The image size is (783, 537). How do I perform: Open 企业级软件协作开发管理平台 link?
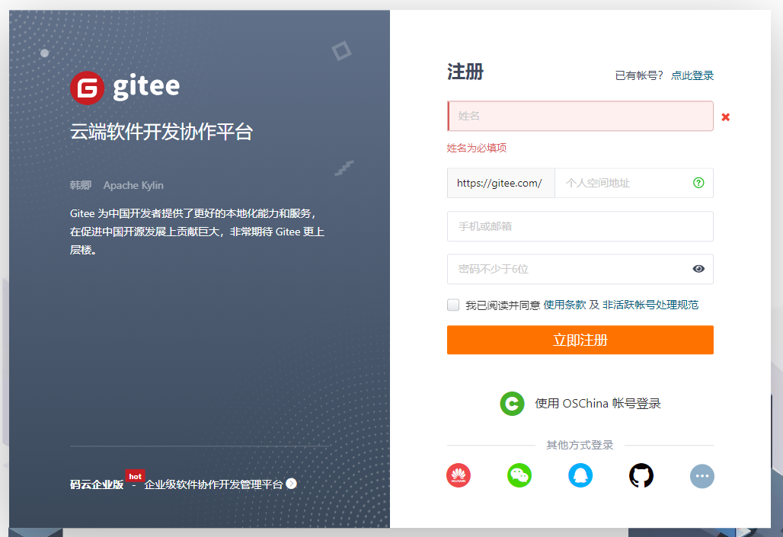point(213,484)
